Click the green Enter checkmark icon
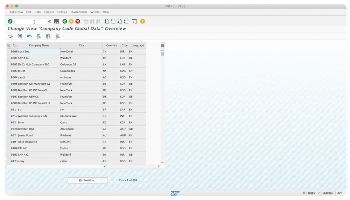 pyautogui.click(x=10, y=21)
